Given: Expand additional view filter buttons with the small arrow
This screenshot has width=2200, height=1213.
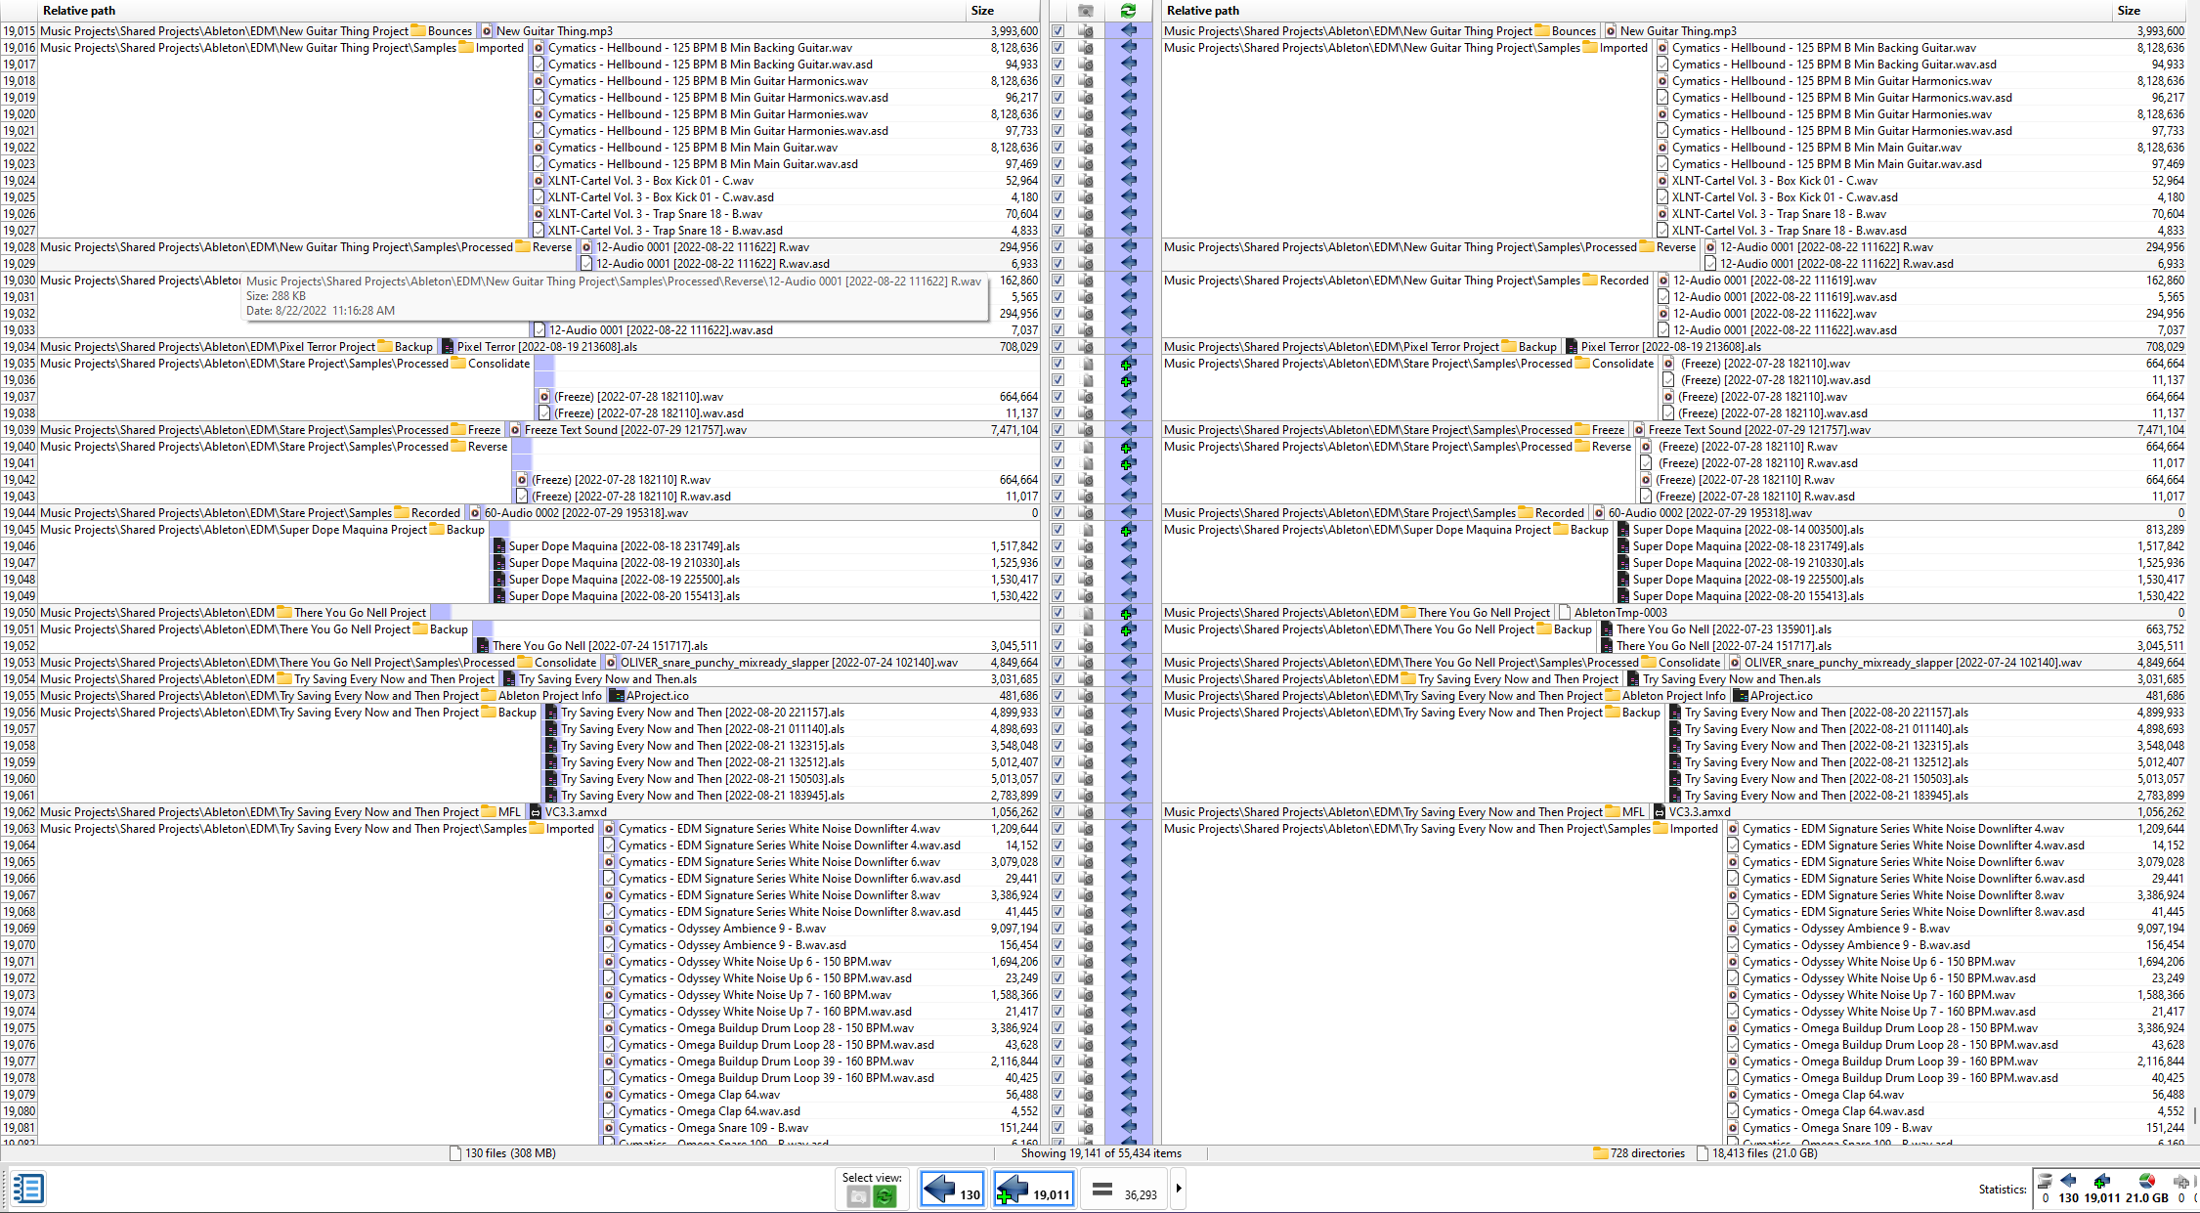Looking at the screenshot, I should click(1178, 1189).
